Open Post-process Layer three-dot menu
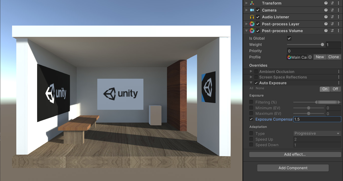Viewport: 343px width, 181px height. [338, 24]
